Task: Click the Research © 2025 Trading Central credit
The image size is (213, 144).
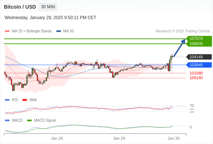Action: (x=183, y=31)
